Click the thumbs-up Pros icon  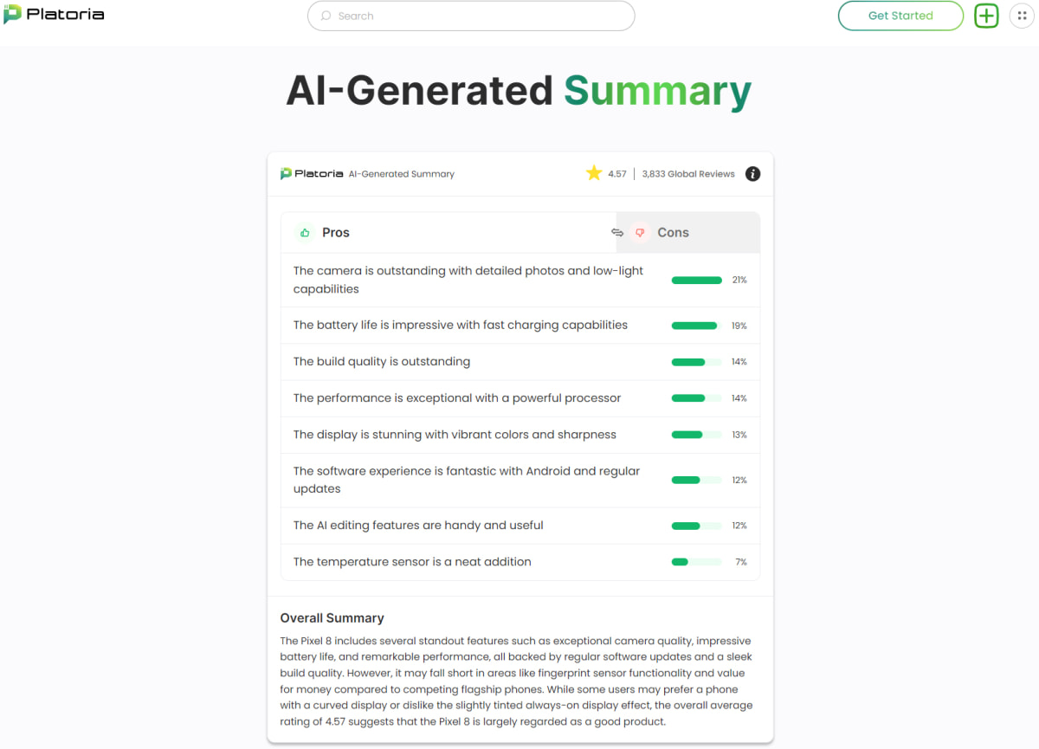coord(305,232)
